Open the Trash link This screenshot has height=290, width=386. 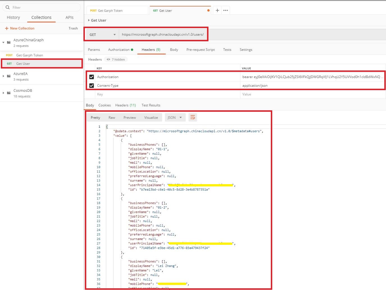click(73, 28)
